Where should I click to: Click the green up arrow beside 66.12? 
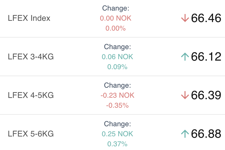pos(185,57)
